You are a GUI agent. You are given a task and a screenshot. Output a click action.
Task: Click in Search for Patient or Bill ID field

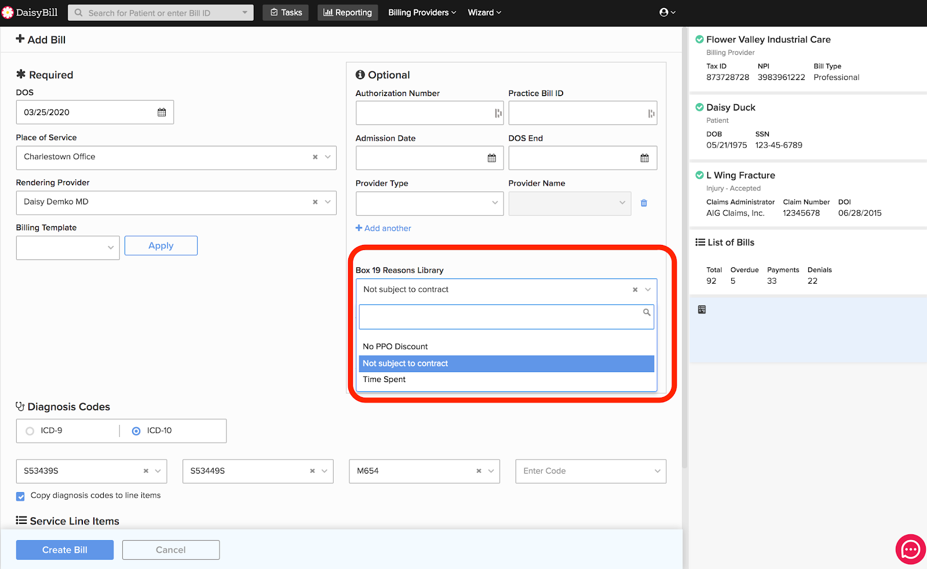click(160, 13)
